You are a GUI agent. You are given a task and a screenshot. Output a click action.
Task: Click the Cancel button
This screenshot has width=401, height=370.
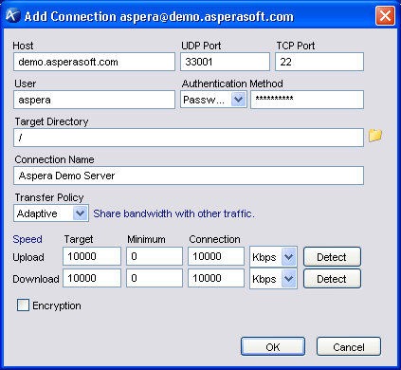[349, 347]
